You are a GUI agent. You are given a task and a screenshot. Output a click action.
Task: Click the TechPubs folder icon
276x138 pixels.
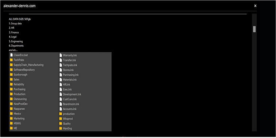point(11,60)
